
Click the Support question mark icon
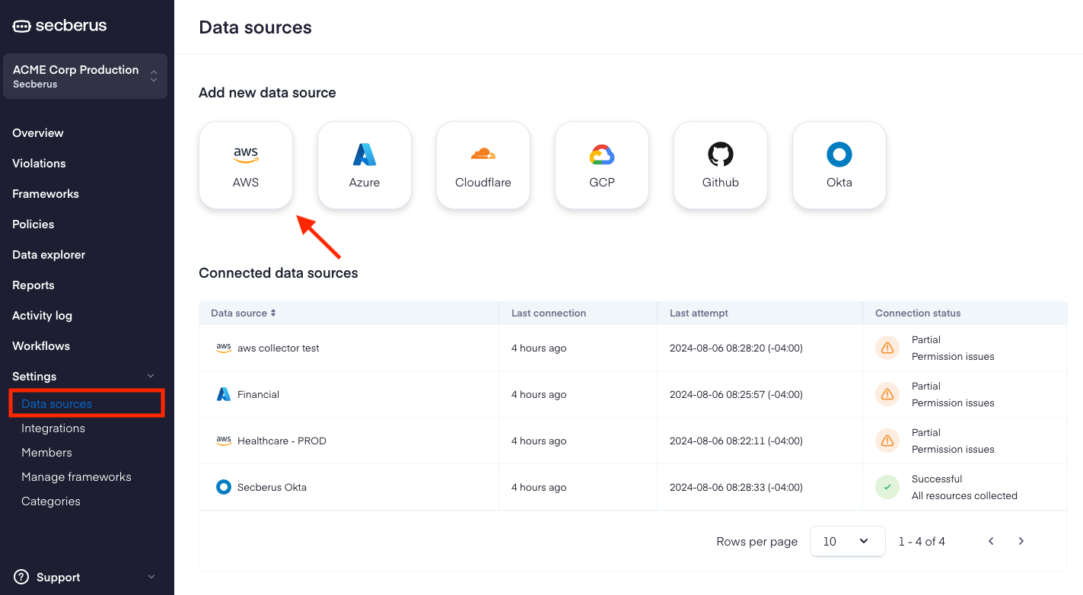[21, 577]
